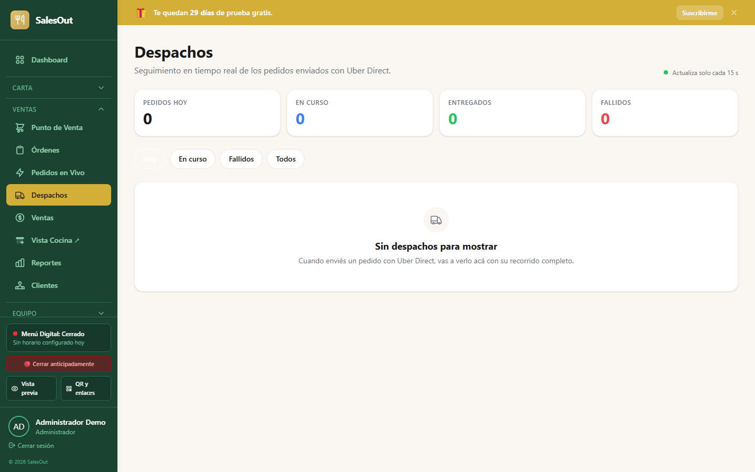Click Cerrar anticipadamente button

click(x=59, y=364)
